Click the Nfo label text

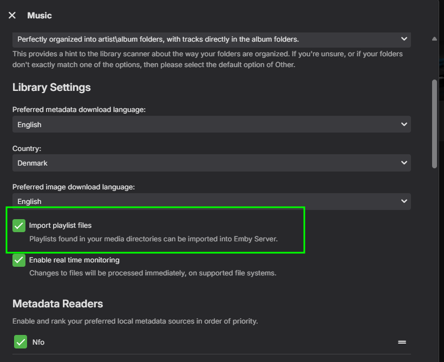point(38,342)
